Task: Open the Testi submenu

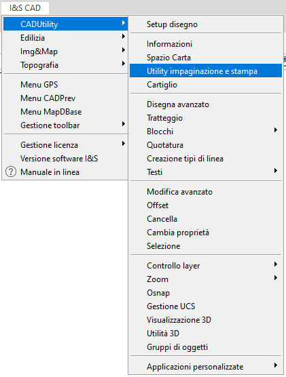Action: click(x=206, y=172)
